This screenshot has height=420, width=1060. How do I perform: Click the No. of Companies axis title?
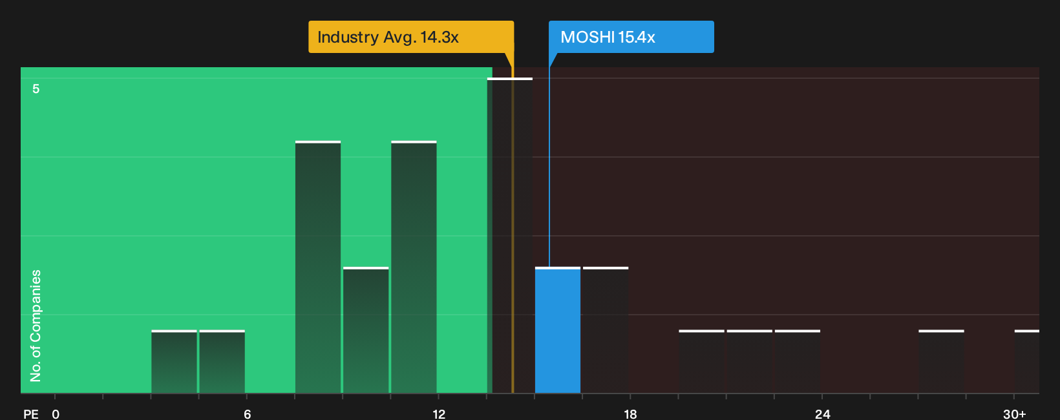(36, 325)
